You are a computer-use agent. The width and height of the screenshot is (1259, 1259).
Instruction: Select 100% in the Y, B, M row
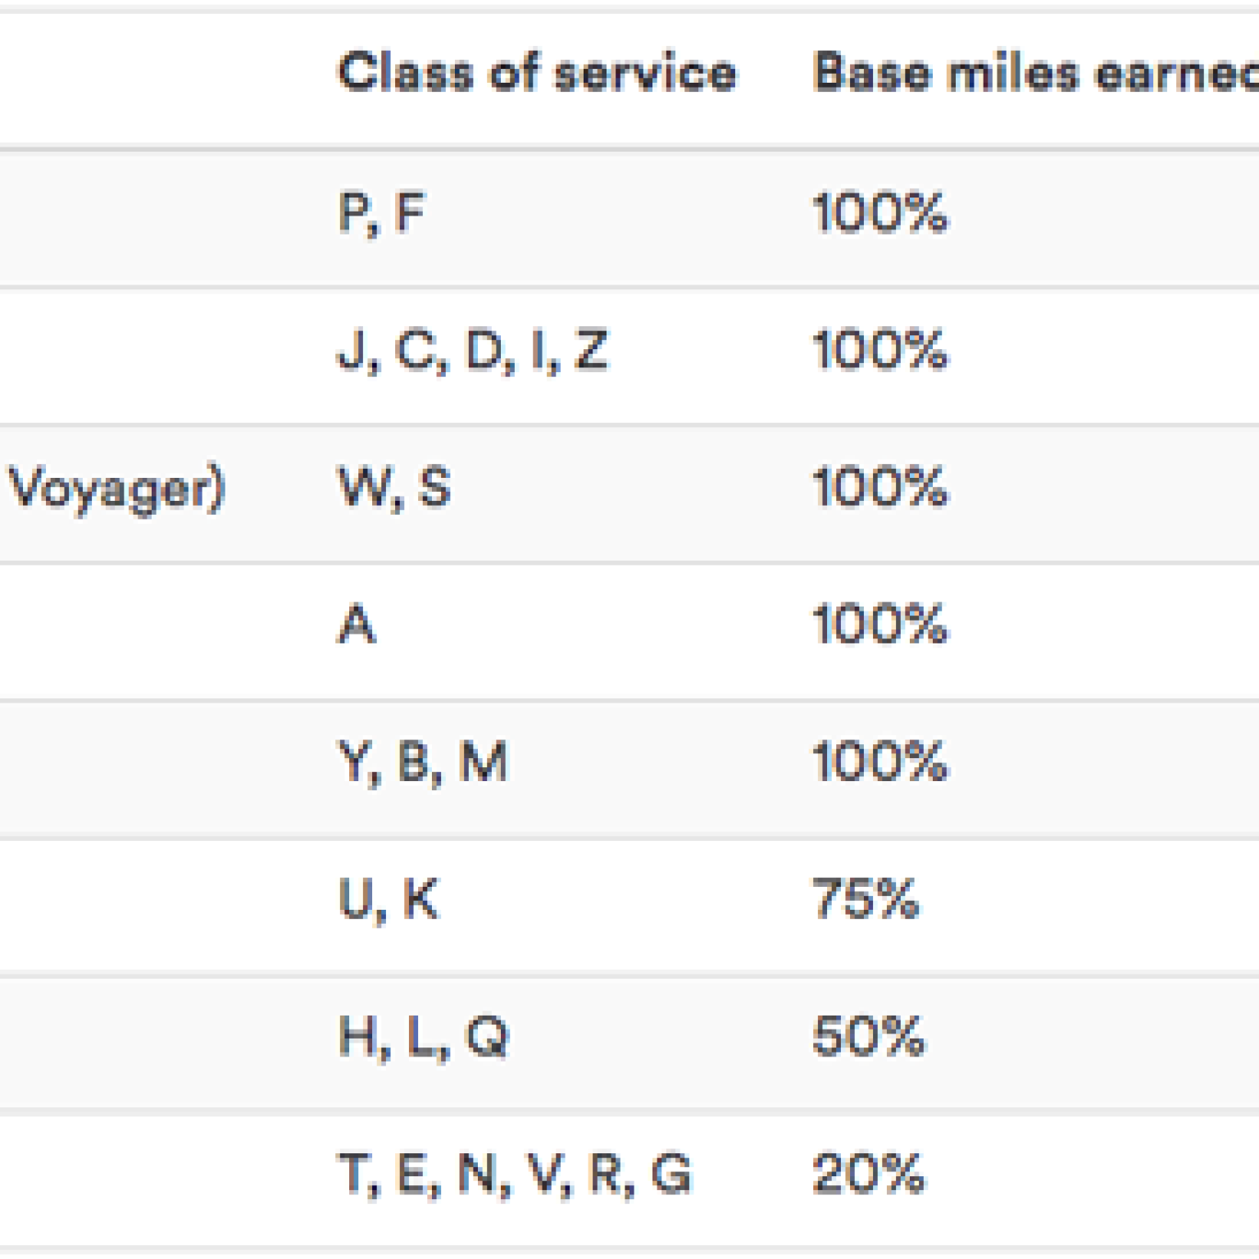(879, 761)
